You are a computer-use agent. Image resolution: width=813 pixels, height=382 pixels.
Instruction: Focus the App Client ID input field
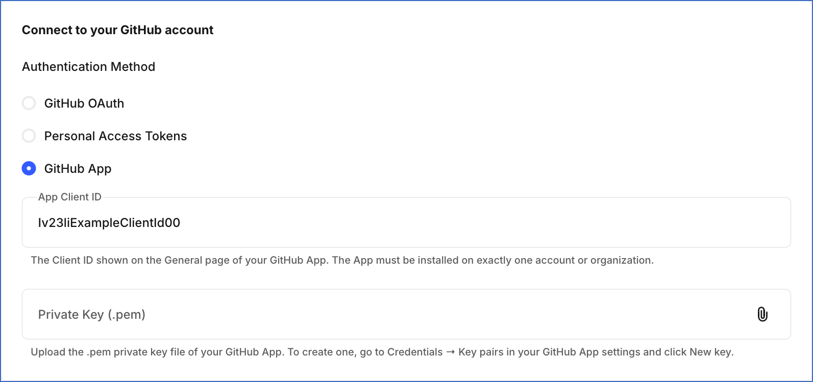pyautogui.click(x=406, y=223)
